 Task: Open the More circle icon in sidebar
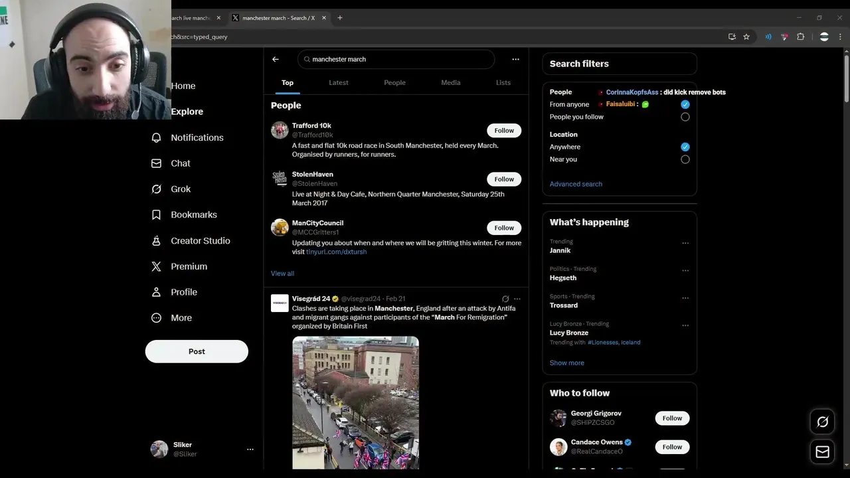click(156, 318)
